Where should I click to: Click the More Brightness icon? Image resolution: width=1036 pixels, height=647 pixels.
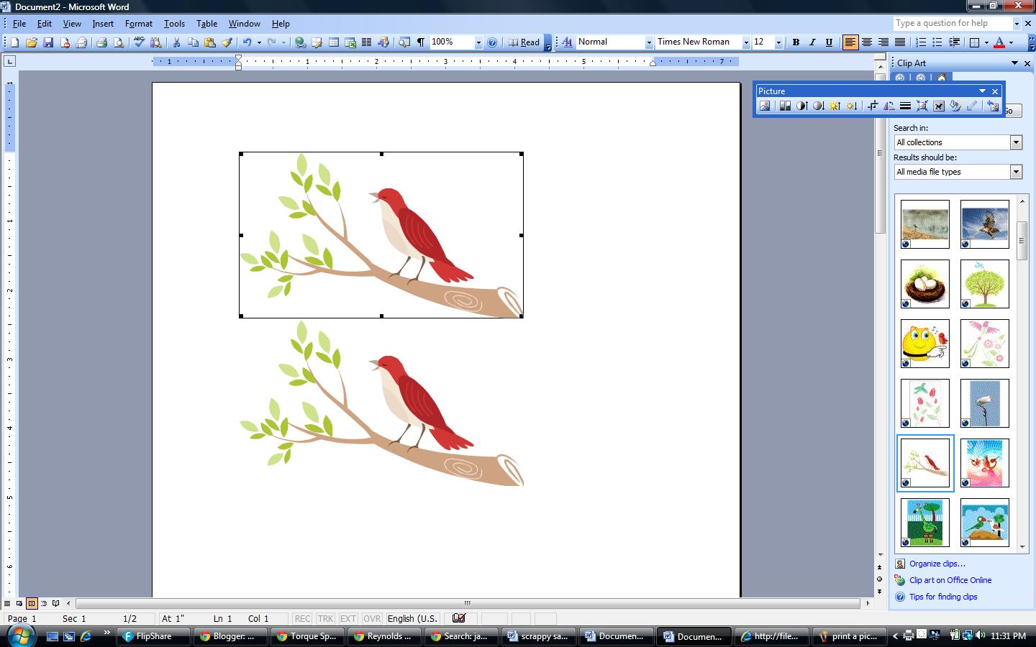click(834, 106)
